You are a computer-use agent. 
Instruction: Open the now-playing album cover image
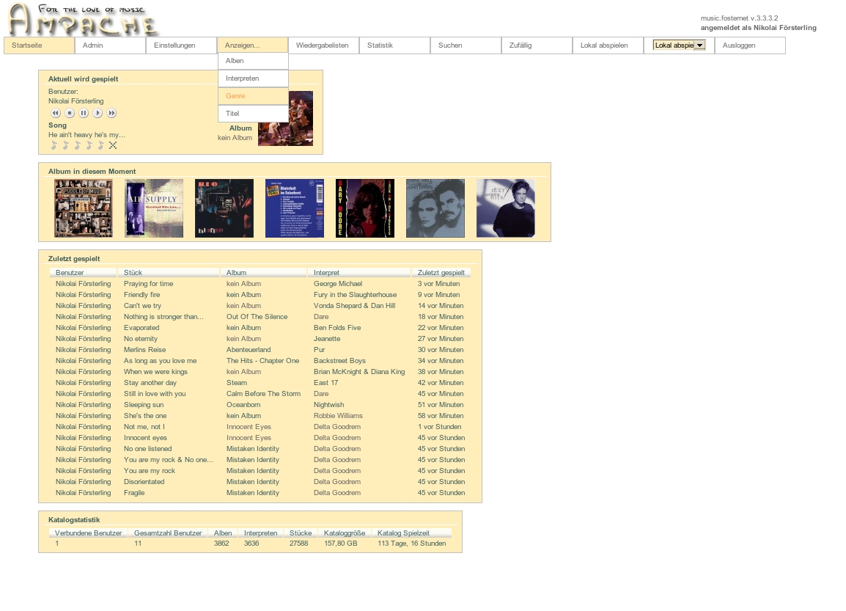[x=285, y=118]
